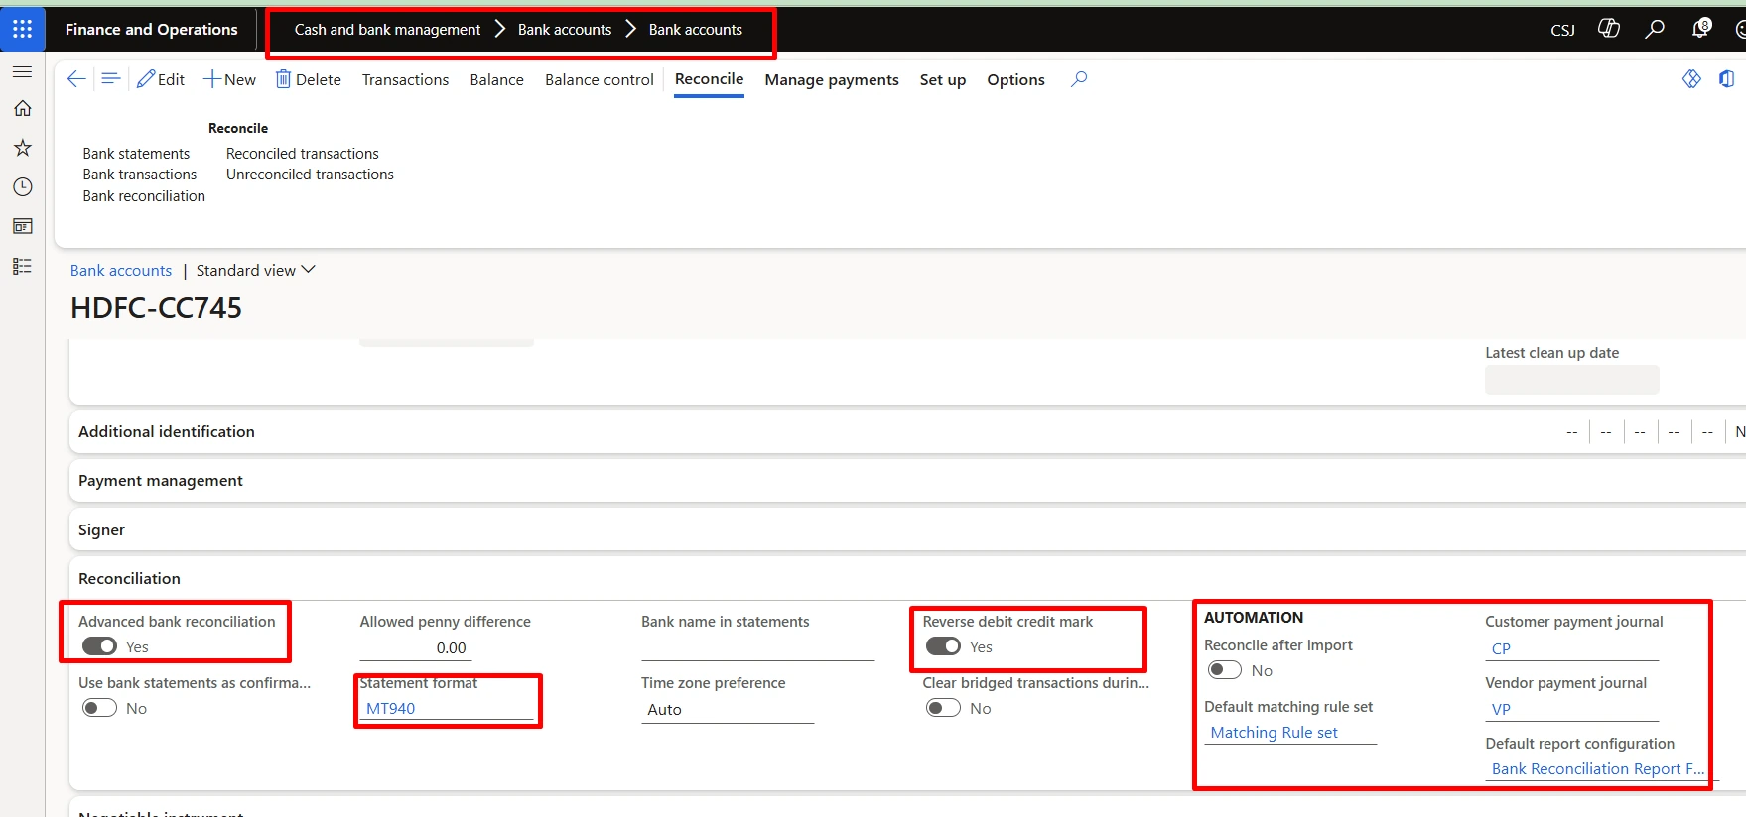The image size is (1746, 817).
Task: Open Matching Rule set link
Action: (x=1275, y=733)
